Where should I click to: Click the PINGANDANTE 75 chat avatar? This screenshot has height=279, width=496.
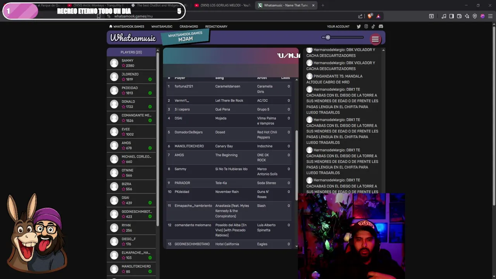(309, 76)
